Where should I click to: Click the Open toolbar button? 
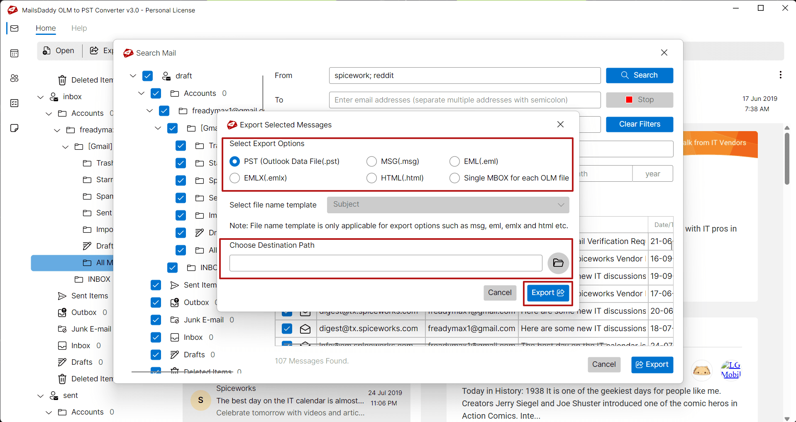(x=59, y=51)
